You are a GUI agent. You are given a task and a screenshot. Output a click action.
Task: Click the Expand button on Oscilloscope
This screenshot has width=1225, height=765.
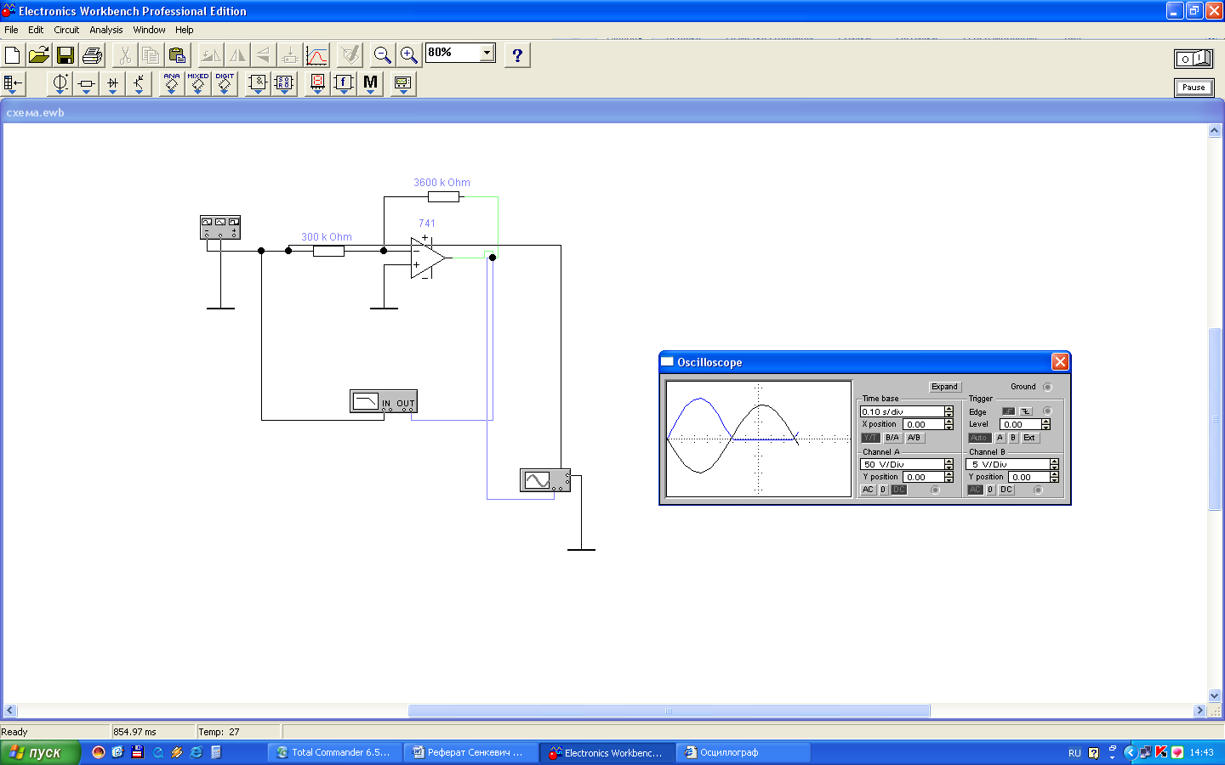click(x=944, y=387)
